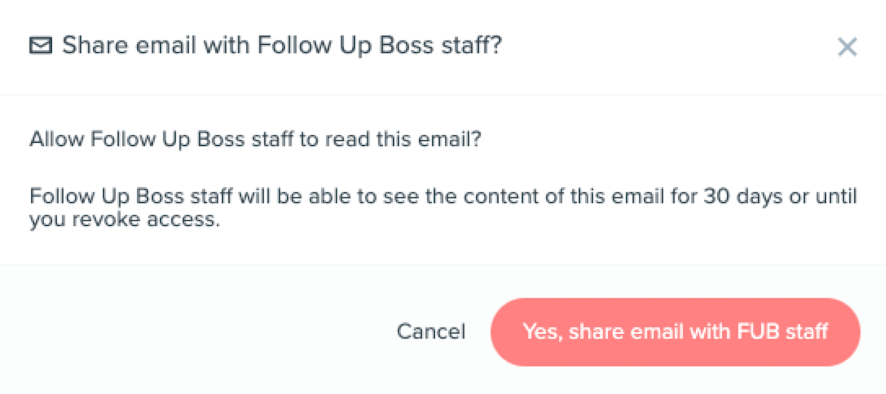Click the Allow Follow Up Boss staff question text

click(255, 139)
